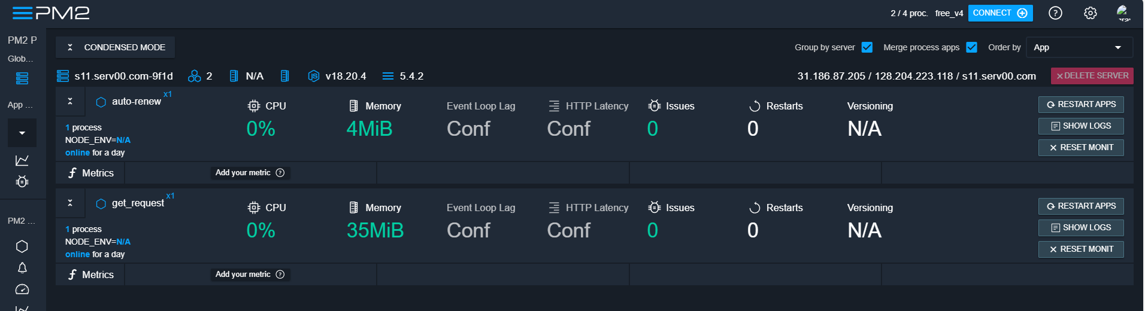
Task: Open the notifications bell icon in sidebar
Action: pyautogui.click(x=22, y=268)
